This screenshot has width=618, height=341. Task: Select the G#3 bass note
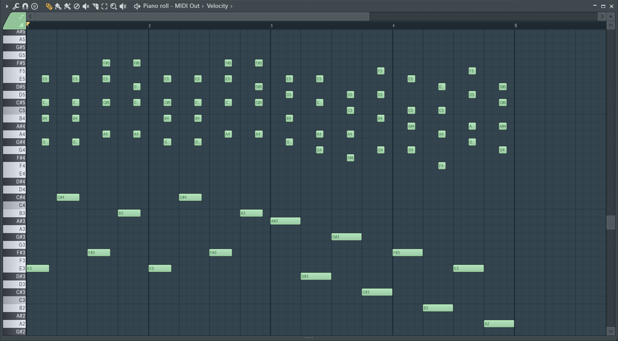click(346, 237)
